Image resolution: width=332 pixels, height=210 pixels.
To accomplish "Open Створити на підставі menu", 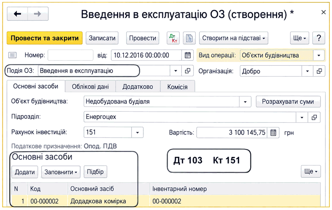I will tap(234, 38).
